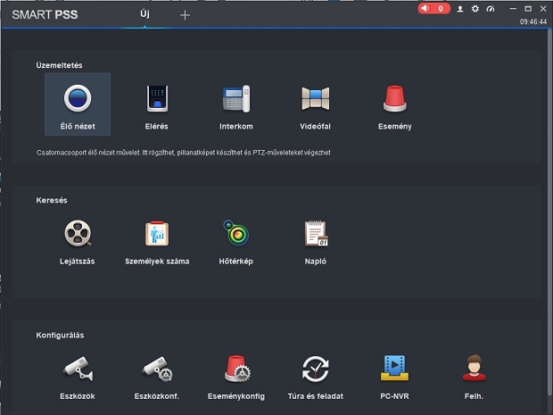The height and width of the screenshot is (415, 553).
Task: Open Élő nézet live view
Action: click(x=78, y=104)
